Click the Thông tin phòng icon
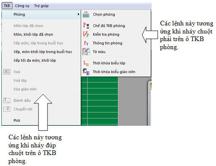216x166 pixels. [86, 43]
